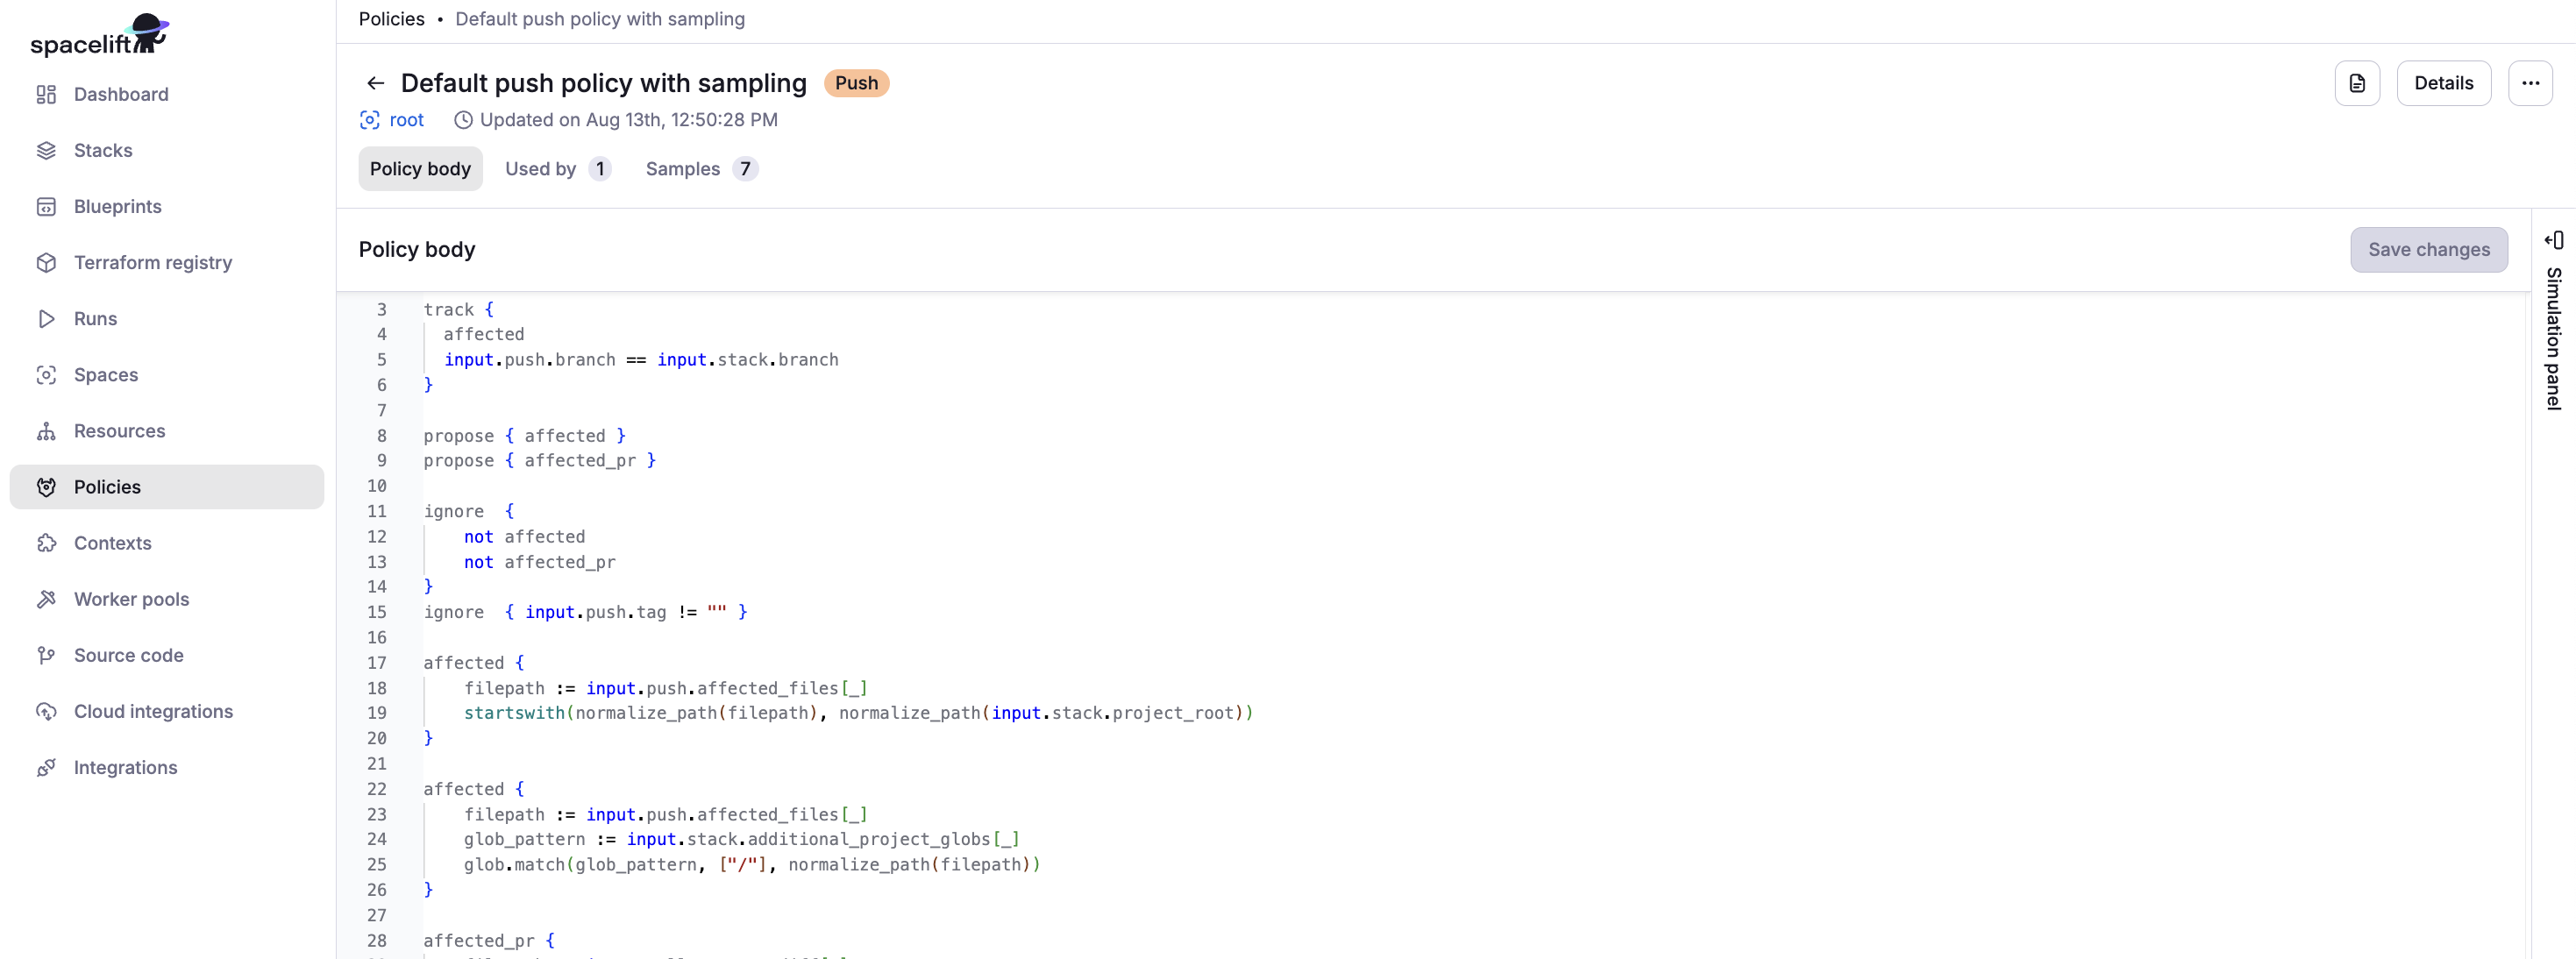The width and height of the screenshot is (2576, 959).
Task: Open the root space link
Action: point(405,120)
